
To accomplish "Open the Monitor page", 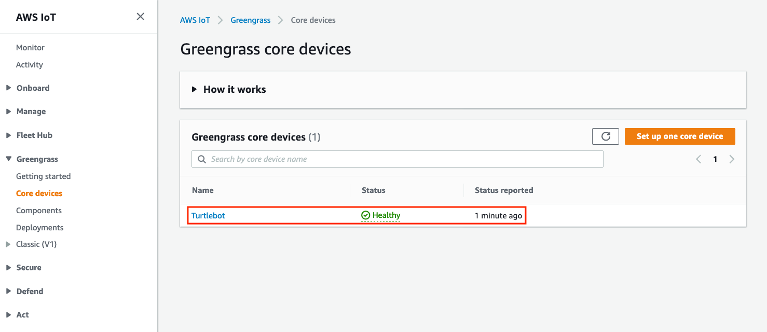I will (30, 48).
